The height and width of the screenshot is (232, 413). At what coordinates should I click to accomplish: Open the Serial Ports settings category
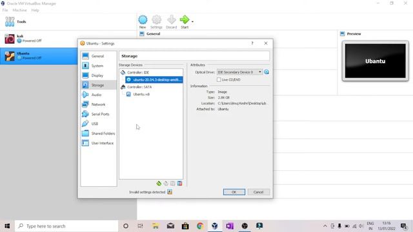click(99, 114)
